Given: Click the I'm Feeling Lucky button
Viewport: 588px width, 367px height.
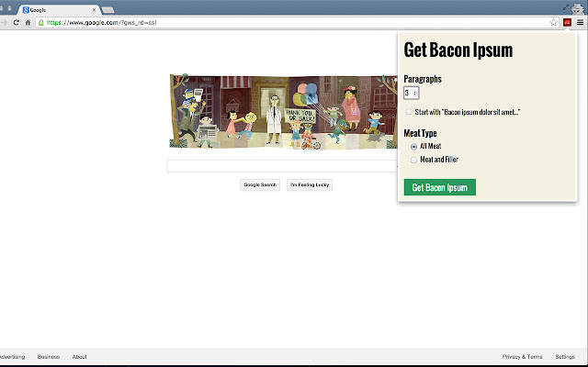Looking at the screenshot, I should [310, 184].
